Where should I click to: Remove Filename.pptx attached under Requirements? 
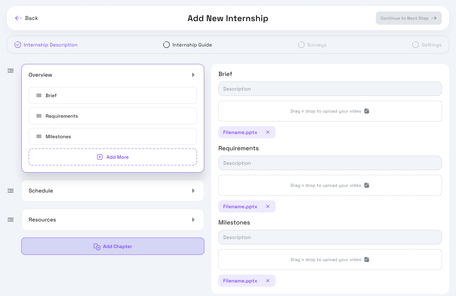click(268, 206)
